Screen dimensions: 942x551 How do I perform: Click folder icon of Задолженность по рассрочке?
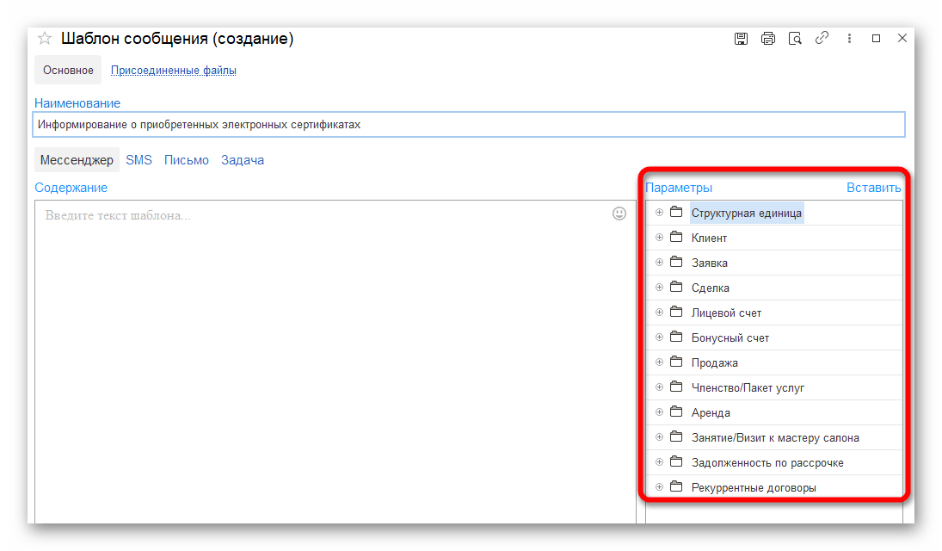coord(676,461)
